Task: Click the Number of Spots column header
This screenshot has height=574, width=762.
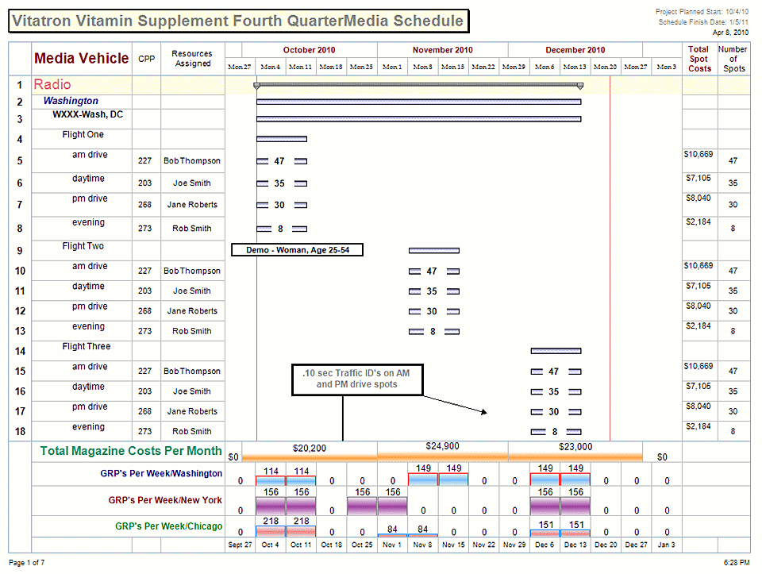Action: (733, 59)
